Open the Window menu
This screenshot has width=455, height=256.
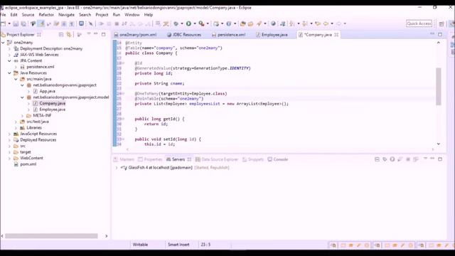(x=132, y=14)
